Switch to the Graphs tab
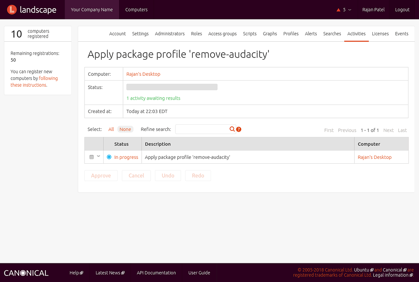The height and width of the screenshot is (282, 419). pyautogui.click(x=270, y=34)
